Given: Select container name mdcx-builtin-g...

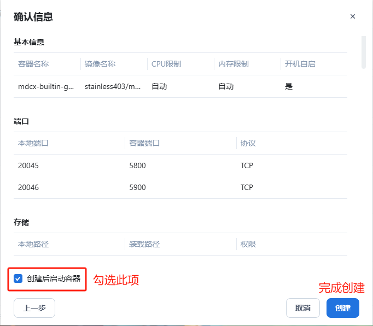Looking at the screenshot, I should [46, 86].
